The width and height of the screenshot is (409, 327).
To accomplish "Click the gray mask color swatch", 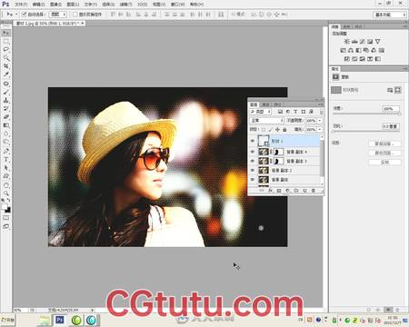I will pos(336,90).
